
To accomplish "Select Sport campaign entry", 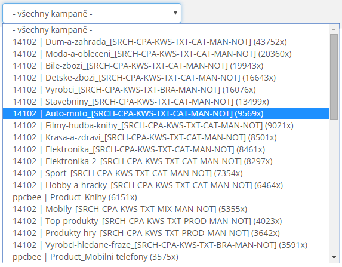I will tap(166, 173).
